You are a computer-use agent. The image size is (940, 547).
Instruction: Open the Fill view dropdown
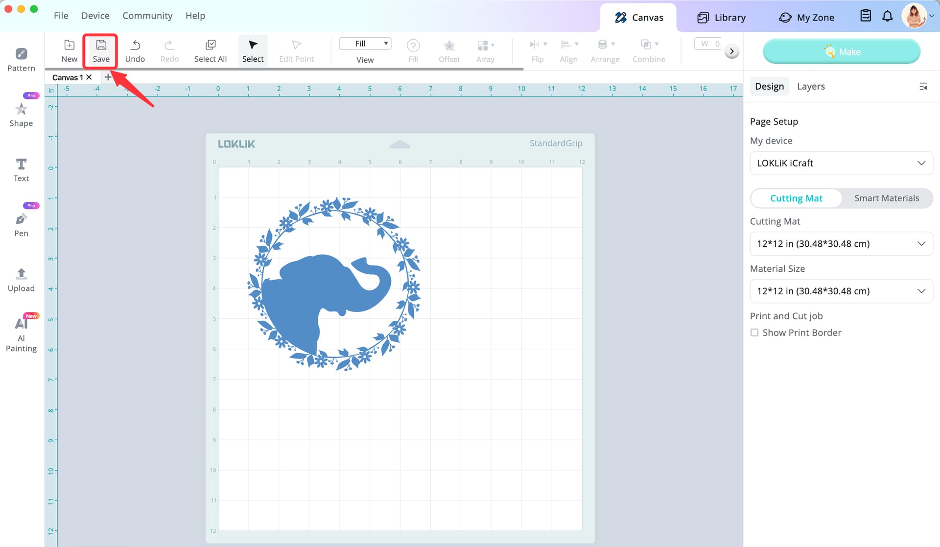365,44
